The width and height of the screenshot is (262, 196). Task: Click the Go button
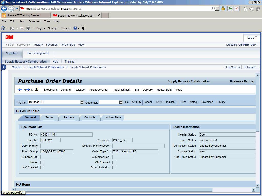pos(127,102)
